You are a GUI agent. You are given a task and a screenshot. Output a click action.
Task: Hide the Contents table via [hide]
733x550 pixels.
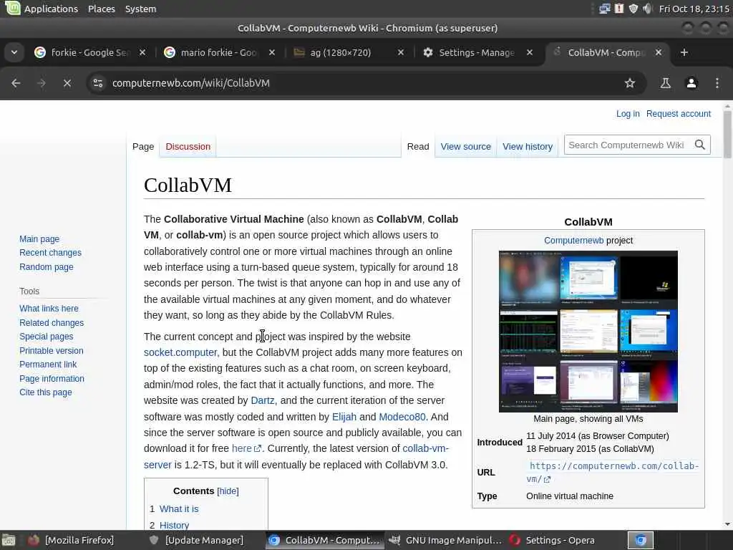(x=228, y=491)
